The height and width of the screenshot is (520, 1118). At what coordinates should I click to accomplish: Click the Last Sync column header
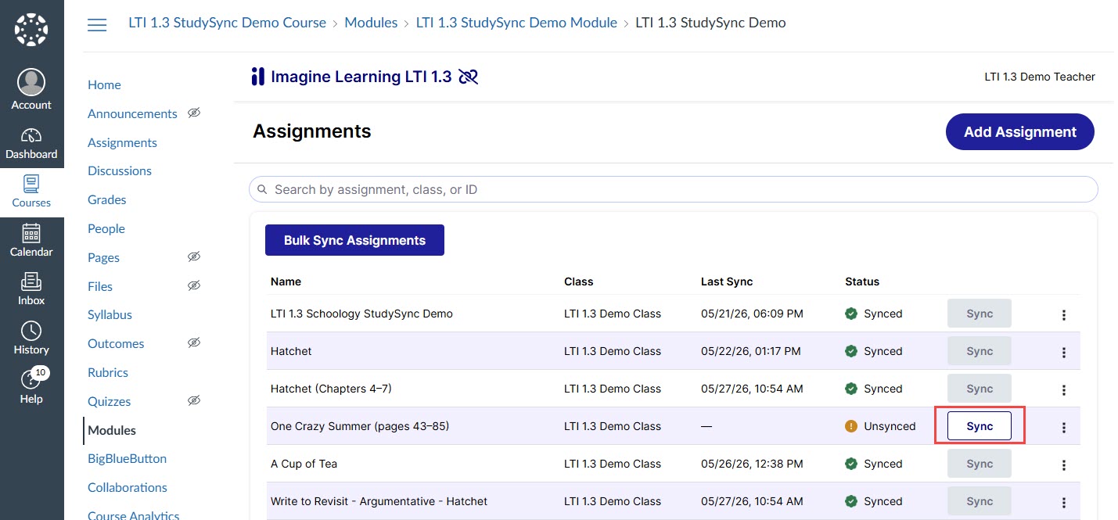tap(727, 282)
